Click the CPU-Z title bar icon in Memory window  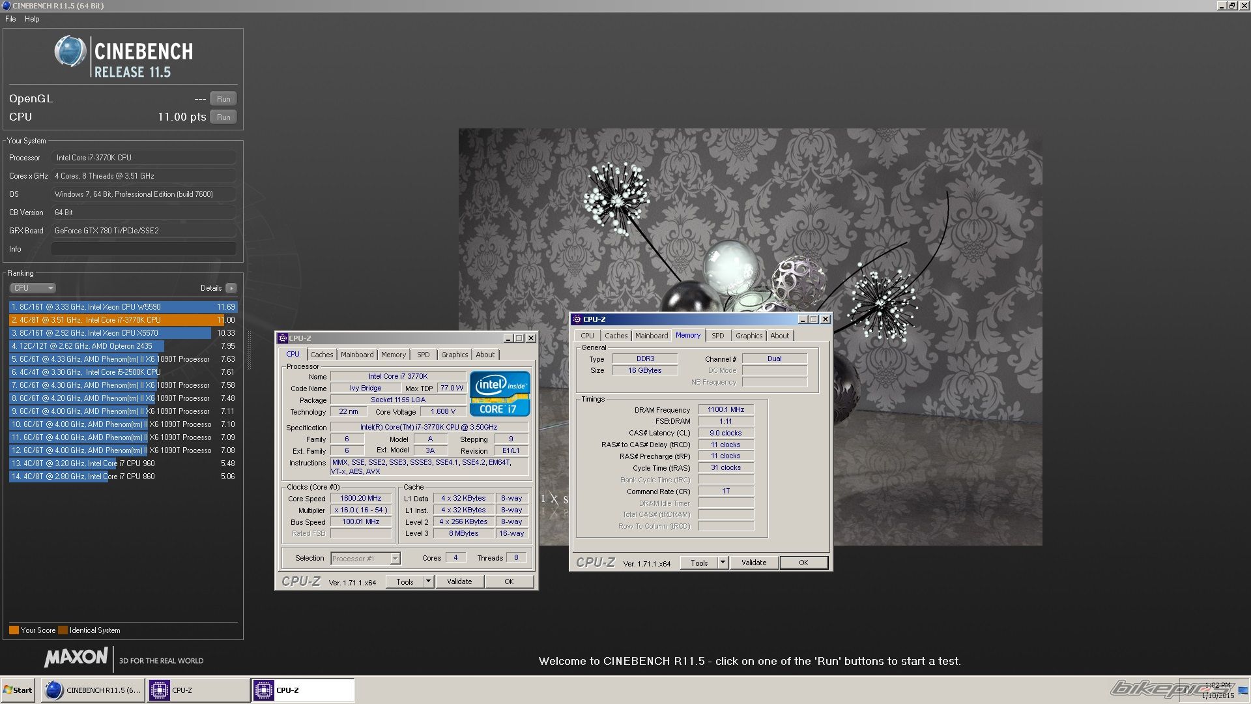pos(577,319)
